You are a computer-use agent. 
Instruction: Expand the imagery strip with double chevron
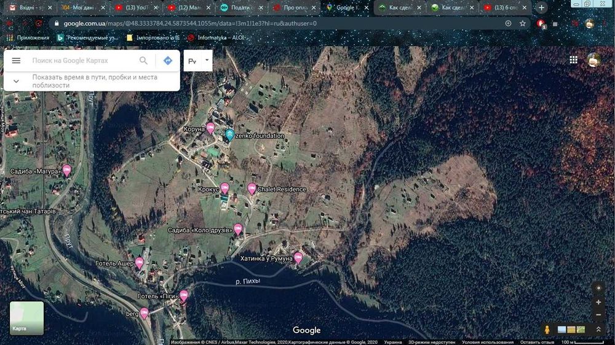point(599,330)
